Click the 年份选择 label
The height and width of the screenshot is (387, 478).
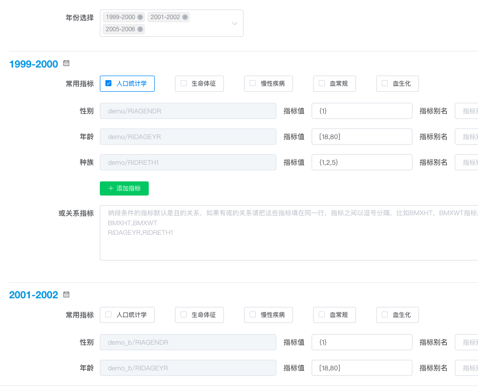[x=80, y=18]
